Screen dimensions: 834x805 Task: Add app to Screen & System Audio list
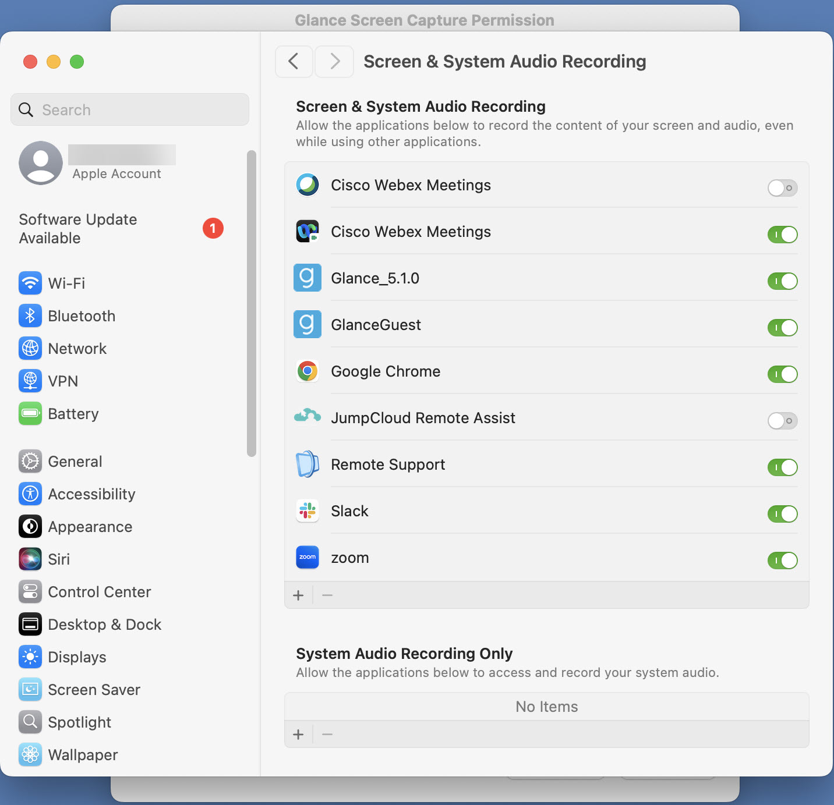coord(299,595)
